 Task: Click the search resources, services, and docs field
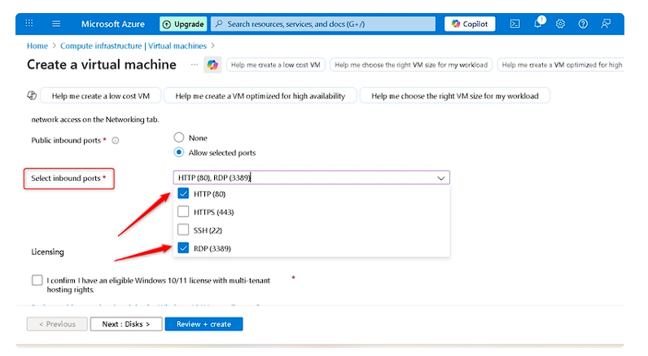(x=326, y=24)
